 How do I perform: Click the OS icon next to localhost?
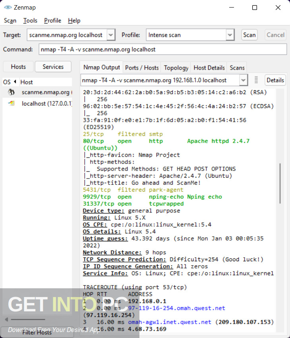coord(12,103)
